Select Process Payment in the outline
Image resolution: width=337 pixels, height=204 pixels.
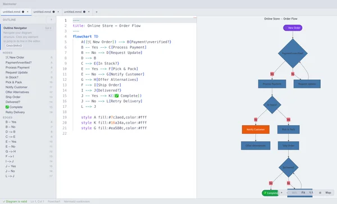coord(29,67)
